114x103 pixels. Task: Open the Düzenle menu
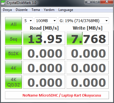(x=22, y=10)
